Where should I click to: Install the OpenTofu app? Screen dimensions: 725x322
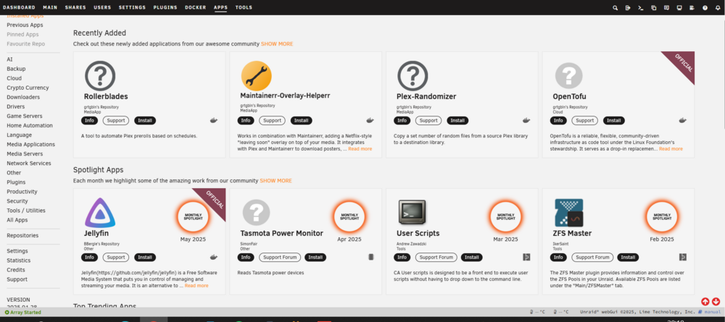pos(614,120)
